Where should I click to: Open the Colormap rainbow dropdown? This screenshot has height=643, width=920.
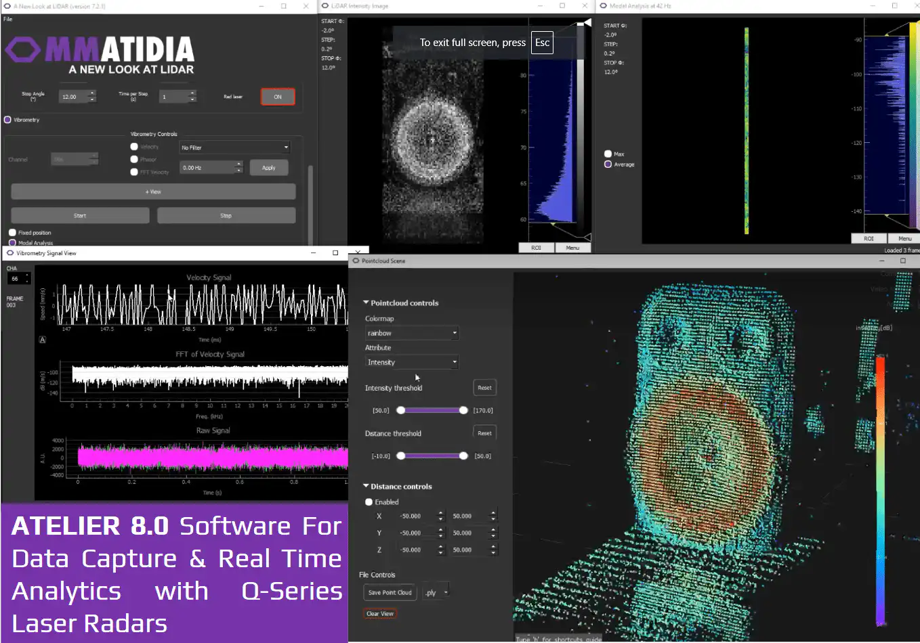click(x=412, y=333)
